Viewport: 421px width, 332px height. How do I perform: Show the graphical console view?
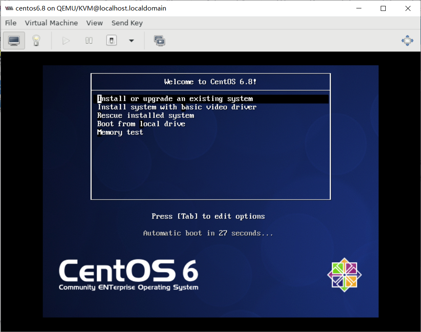tap(14, 41)
